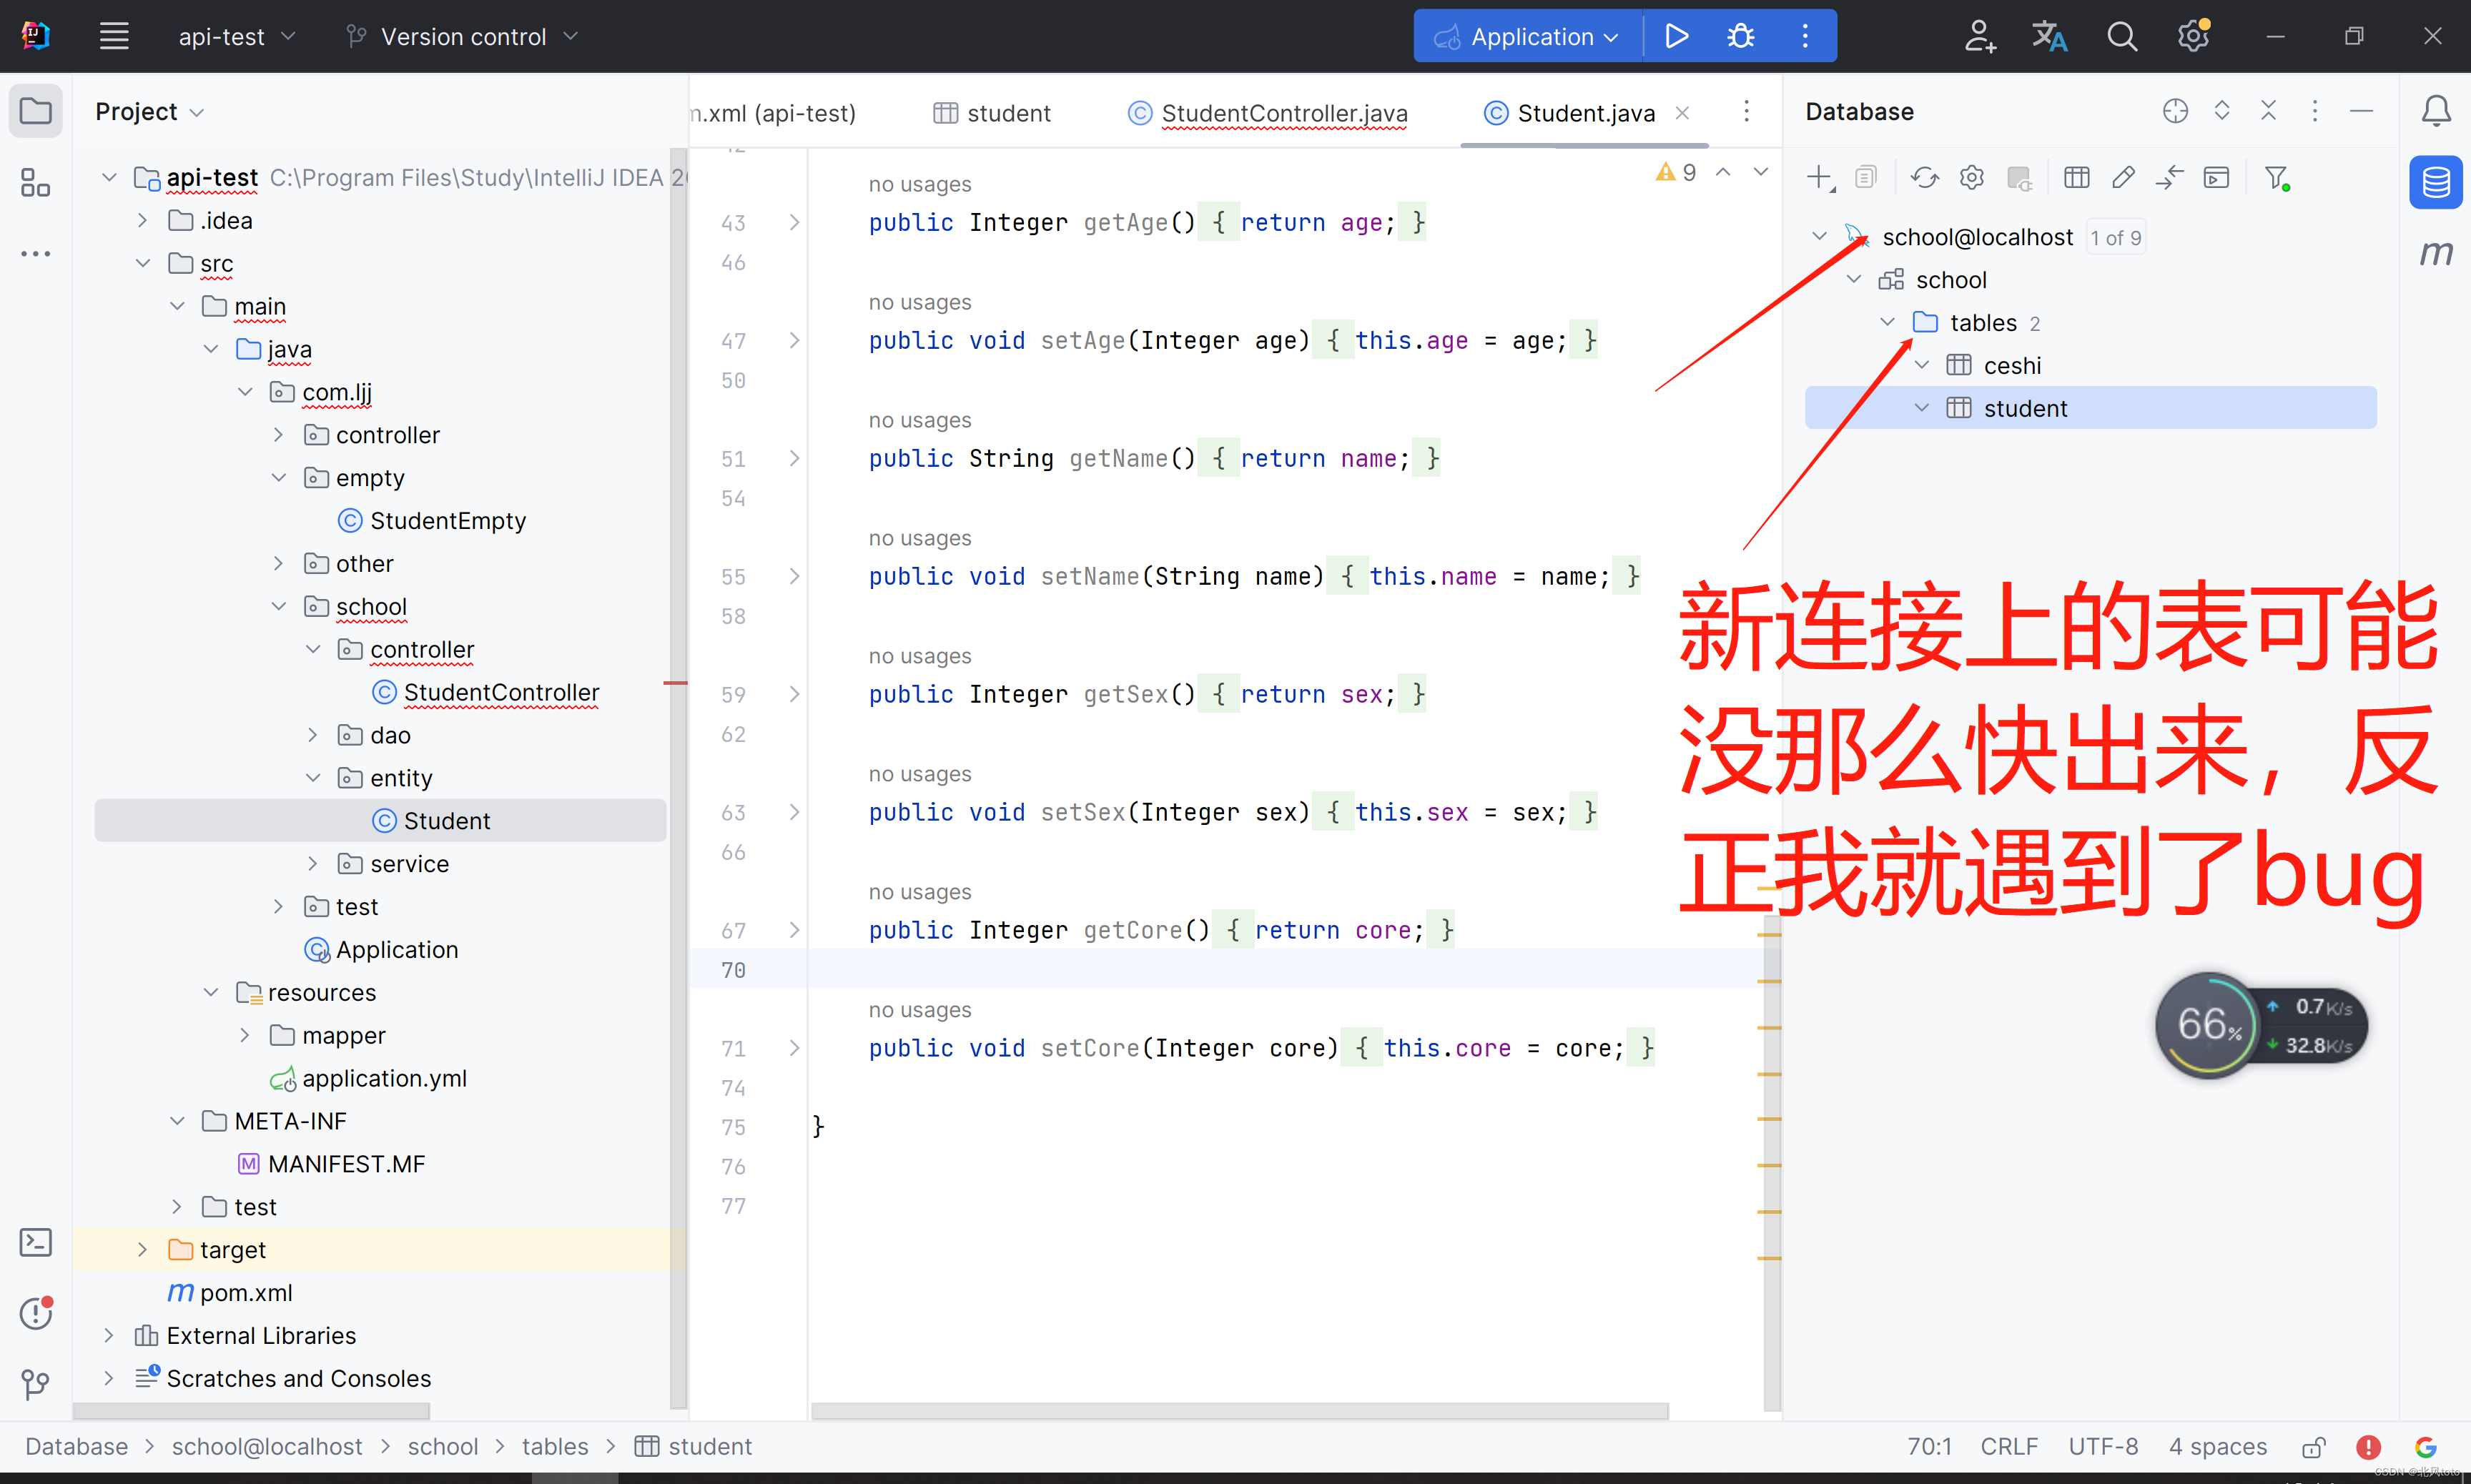This screenshot has height=1484, width=2471.
Task: Open Application run configuration dropdown
Action: pyautogui.click(x=1529, y=37)
